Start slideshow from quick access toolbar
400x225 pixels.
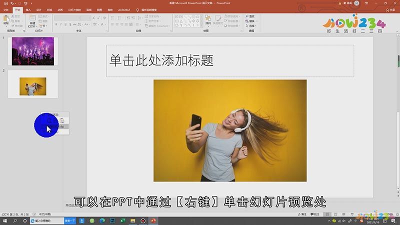pyautogui.click(x=25, y=3)
